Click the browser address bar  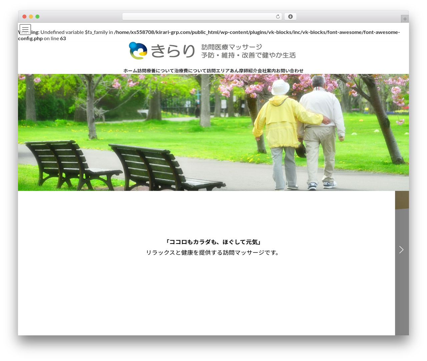(202, 17)
